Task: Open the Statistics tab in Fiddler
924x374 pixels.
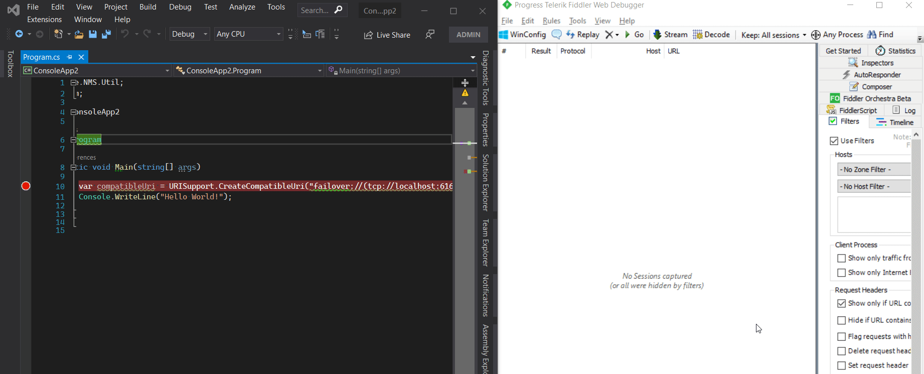Action: point(896,51)
